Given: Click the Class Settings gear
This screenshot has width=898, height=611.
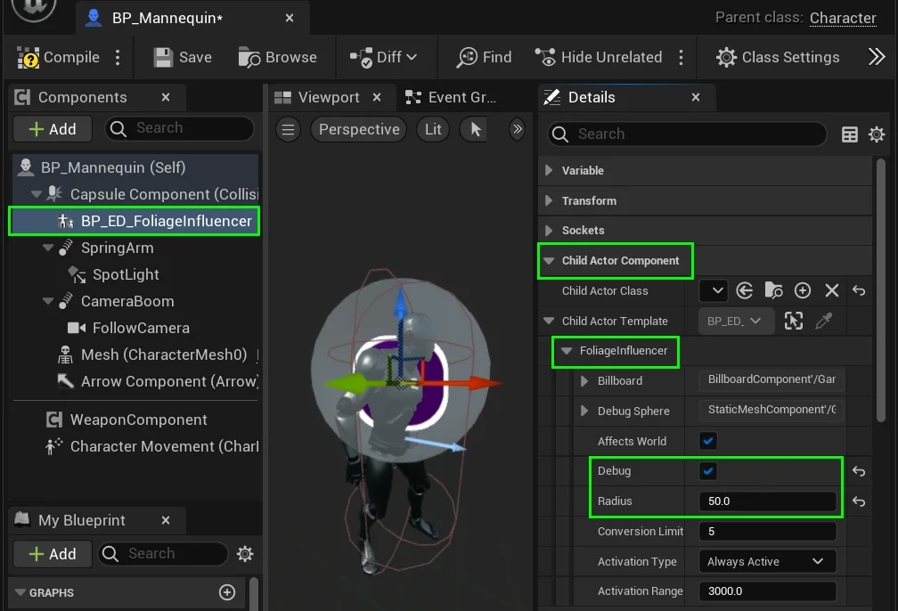Looking at the screenshot, I should pos(726,58).
